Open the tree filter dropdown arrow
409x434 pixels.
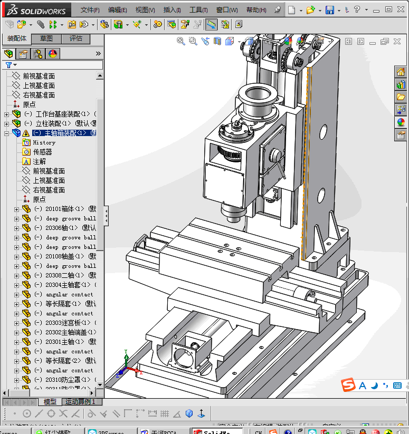[15, 65]
